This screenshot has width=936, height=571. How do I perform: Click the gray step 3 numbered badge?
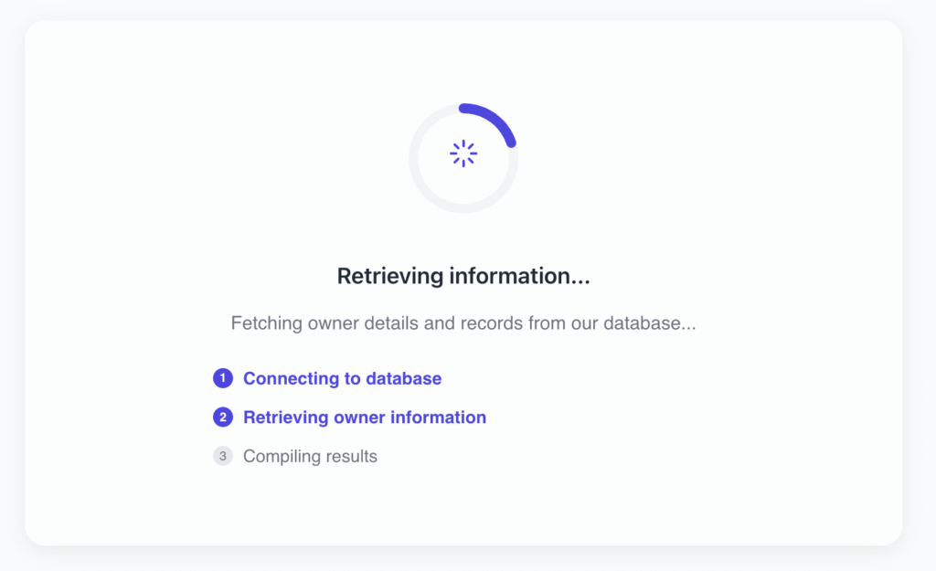[x=223, y=456]
